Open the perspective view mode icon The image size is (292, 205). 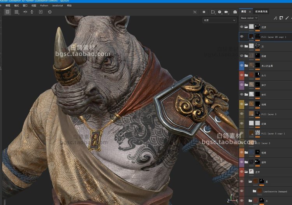click(x=213, y=12)
